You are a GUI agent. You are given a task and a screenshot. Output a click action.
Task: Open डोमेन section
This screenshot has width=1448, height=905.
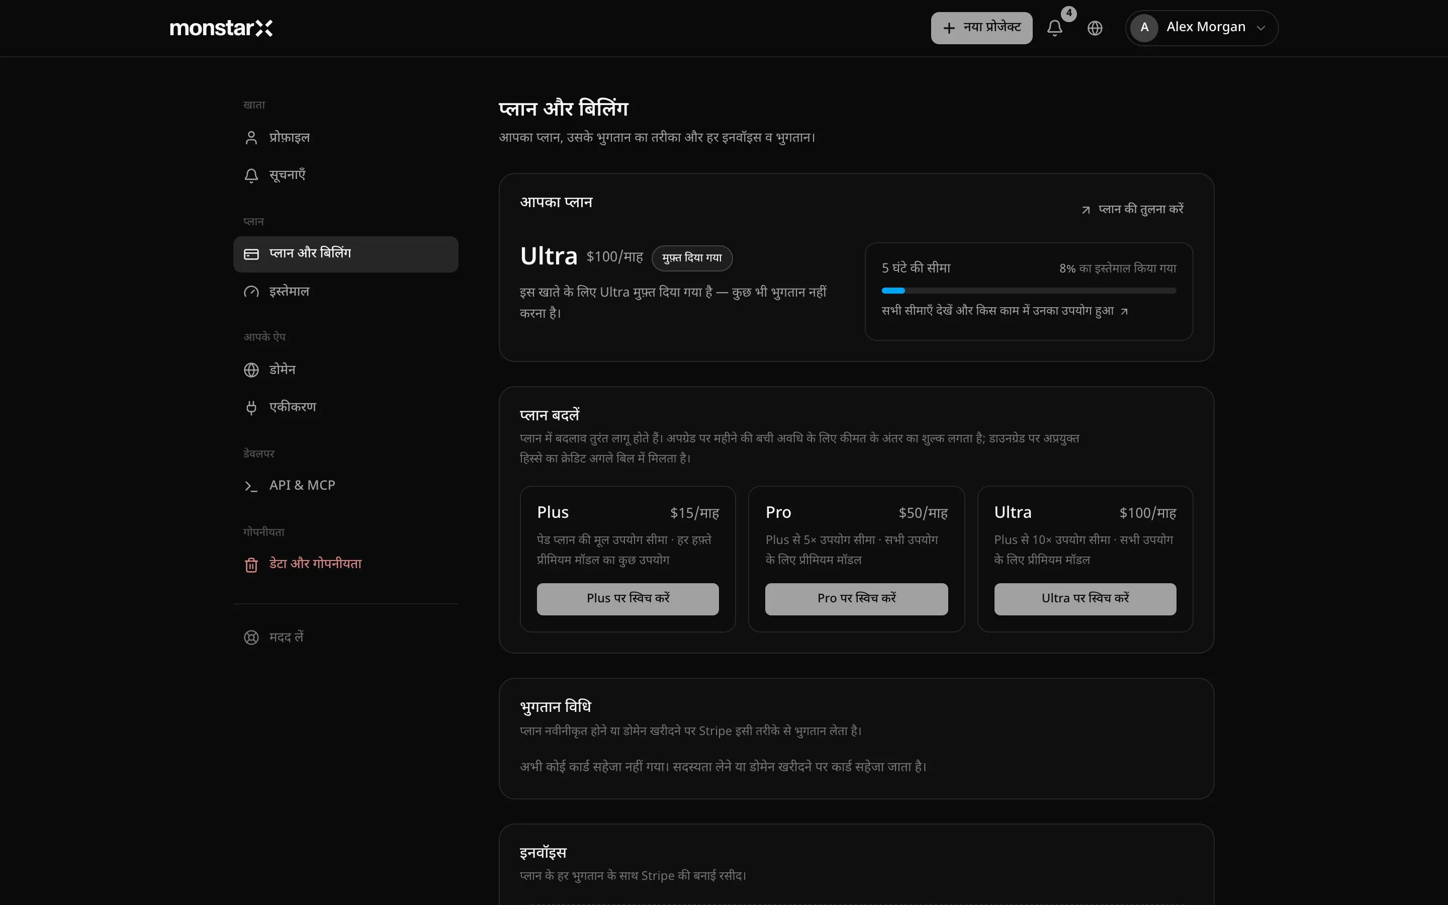(346, 370)
